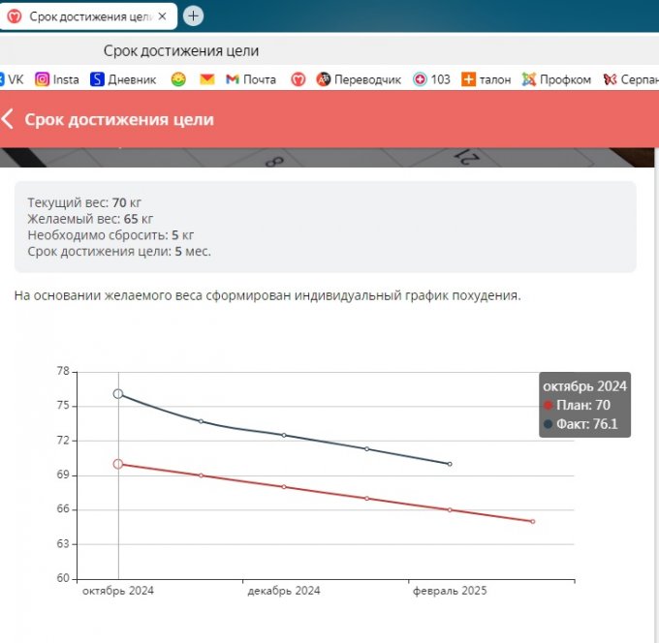Click the last dark fact line point
Image resolution: width=659 pixels, height=643 pixels.
click(x=450, y=464)
